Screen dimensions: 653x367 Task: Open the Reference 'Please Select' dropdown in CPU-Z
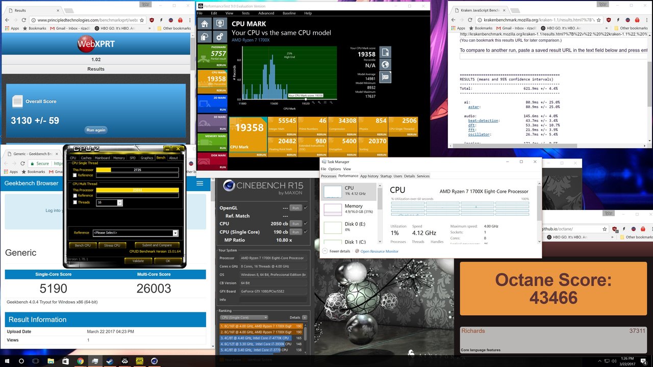175,233
